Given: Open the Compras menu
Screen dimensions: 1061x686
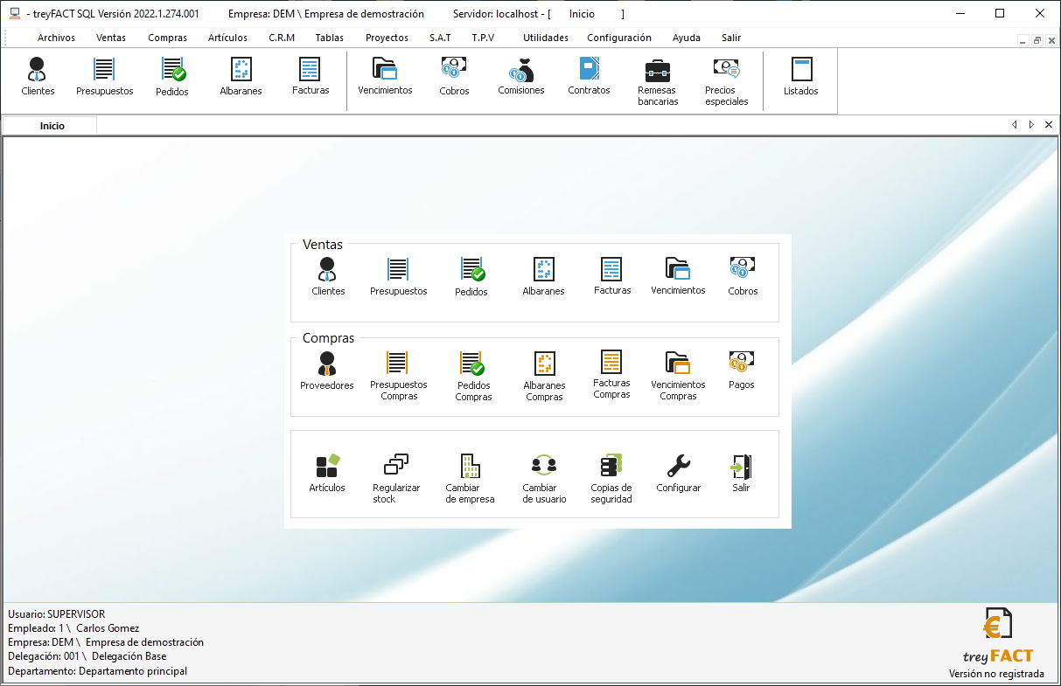Looking at the screenshot, I should 167,38.
